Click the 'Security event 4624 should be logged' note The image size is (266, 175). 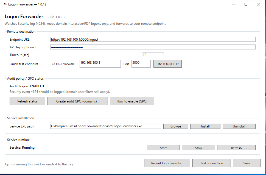point(60,92)
